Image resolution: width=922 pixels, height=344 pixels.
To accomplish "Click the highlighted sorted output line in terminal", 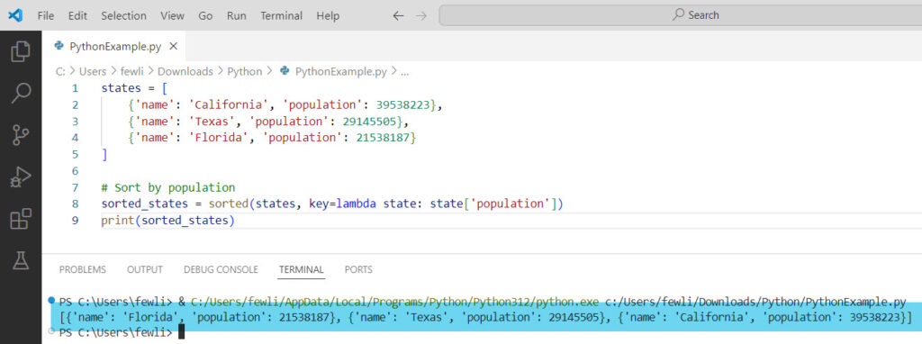I will click(485, 318).
